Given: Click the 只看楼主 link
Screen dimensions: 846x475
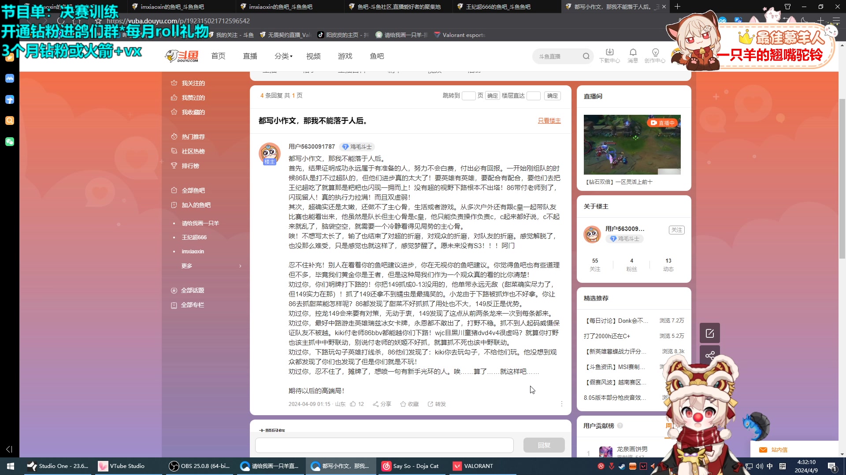Looking at the screenshot, I should click(549, 121).
